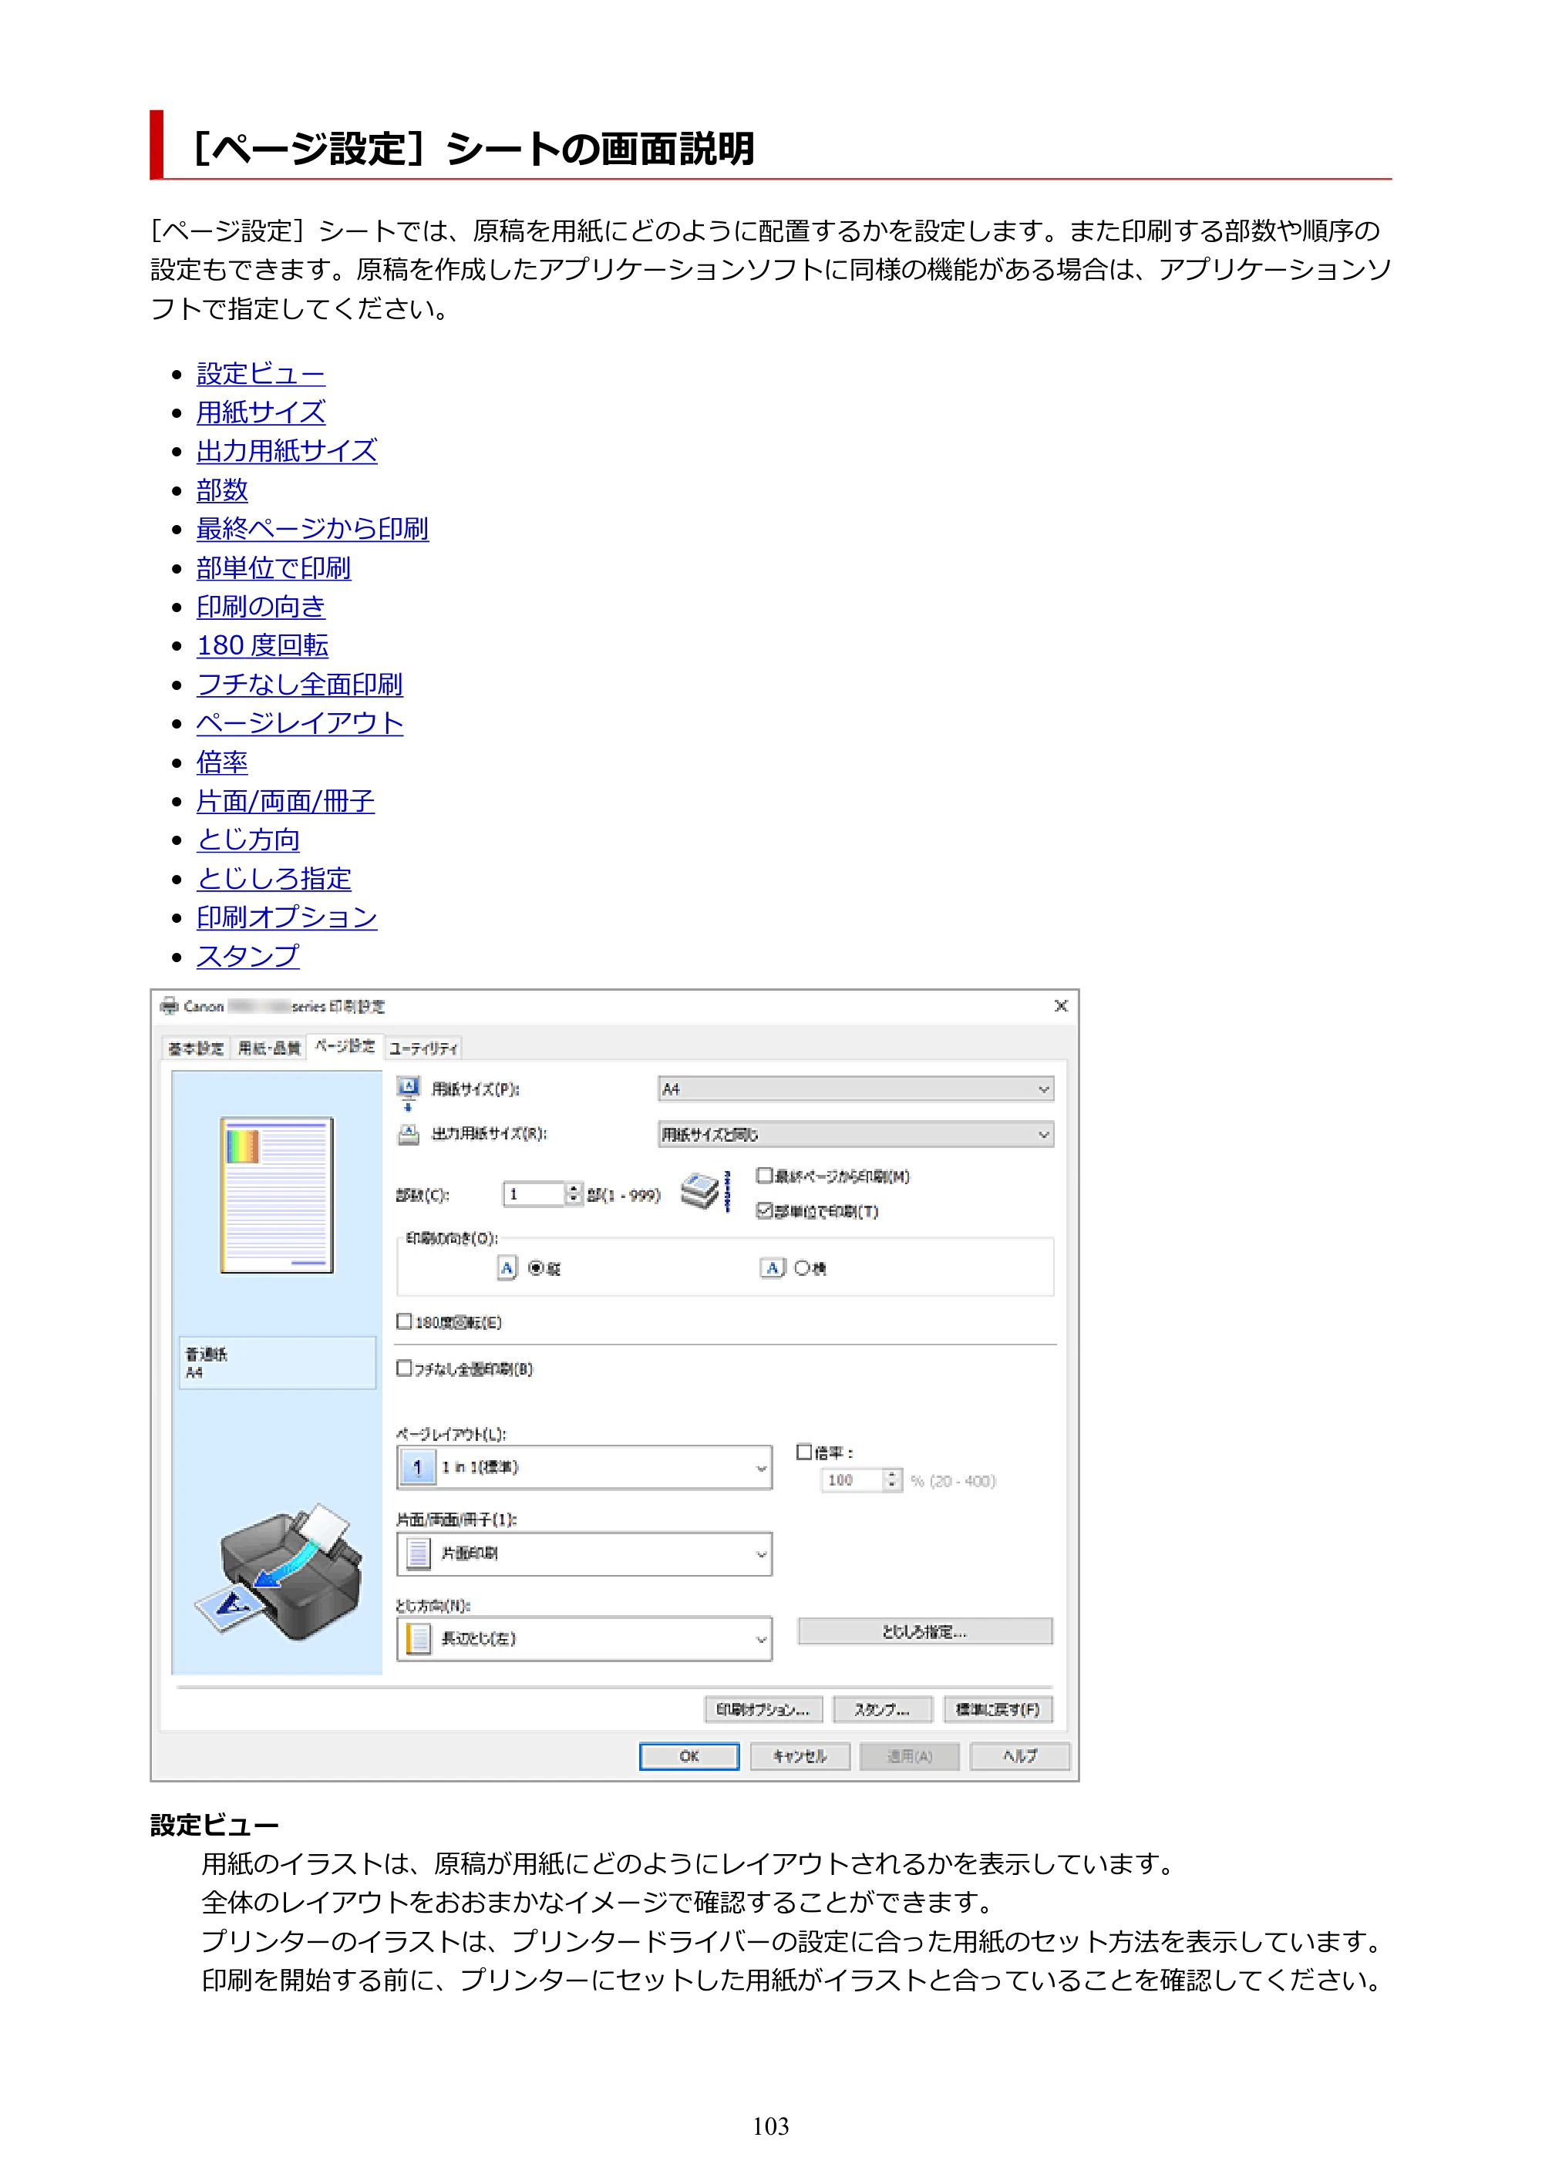This screenshot has width=1542, height=2181.
Task: Click the 倍率 percent input field
Action: click(x=852, y=1480)
